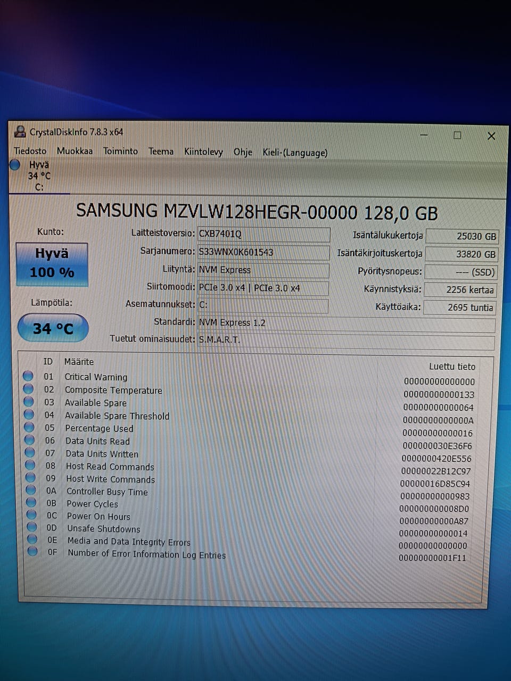
Task: Click the Luettu tieto column header
Action: coord(452,367)
